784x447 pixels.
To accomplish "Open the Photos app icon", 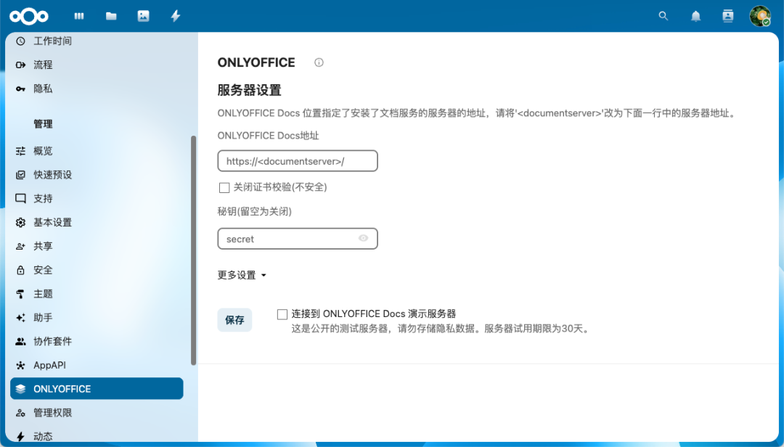I will 142,15.
